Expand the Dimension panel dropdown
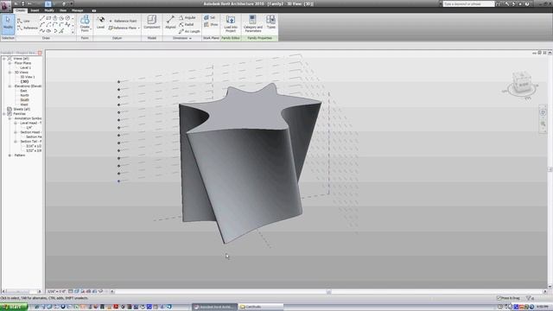The width and height of the screenshot is (553, 311). 190,38
